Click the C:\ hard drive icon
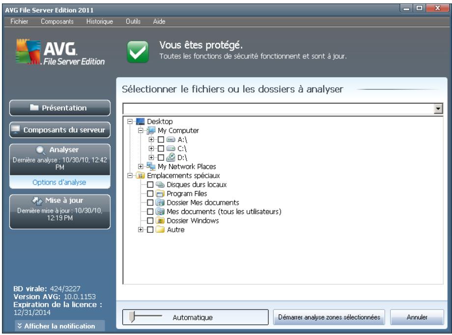Screen dimensions: 452x335 [x=170, y=148]
